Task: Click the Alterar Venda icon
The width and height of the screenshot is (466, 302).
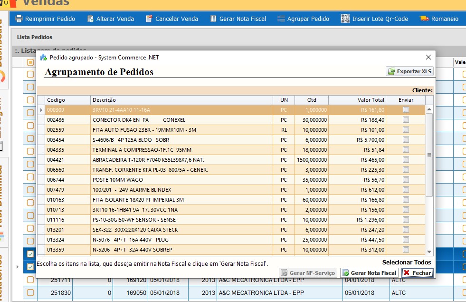Action: click(x=91, y=19)
